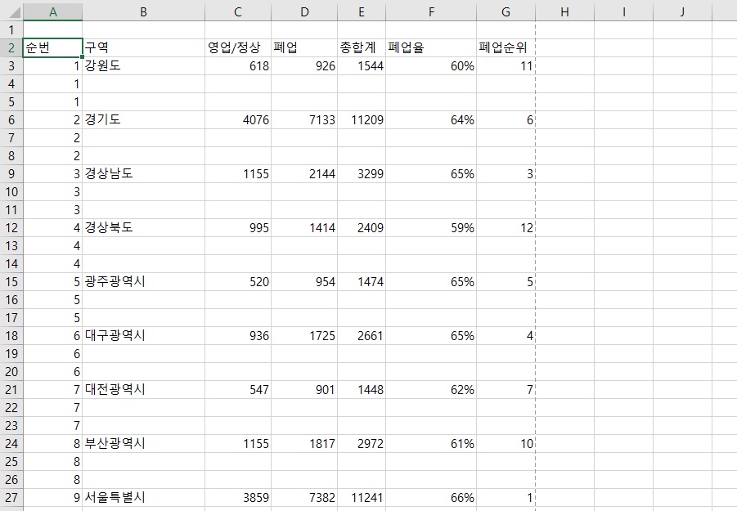This screenshot has width=737, height=511.
Task: Click the 66% cell for 서울특별시
Action: (x=431, y=497)
